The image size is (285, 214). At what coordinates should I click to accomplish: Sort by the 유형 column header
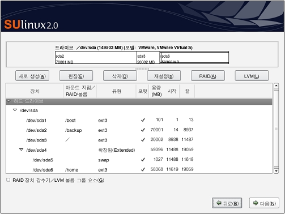[x=116, y=91]
